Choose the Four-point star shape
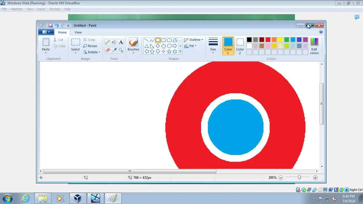 click(x=164, y=52)
